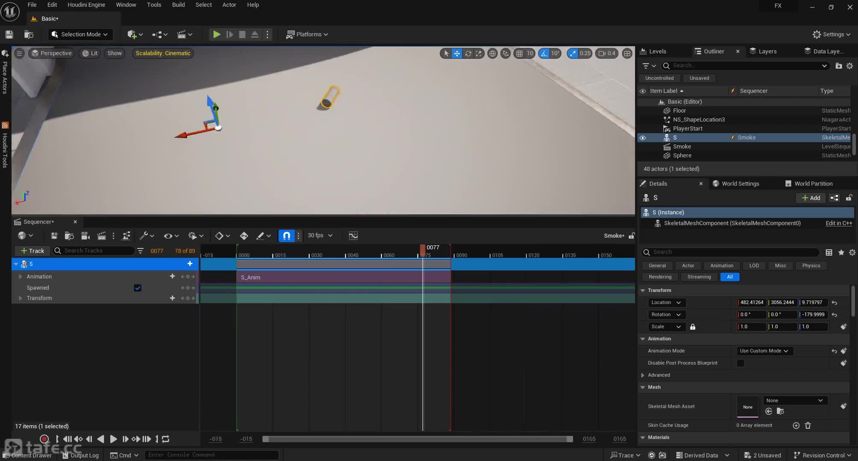Click the Sequencer camera-cut camera icon
Viewport: 858px width, 461px height.
pos(85,236)
